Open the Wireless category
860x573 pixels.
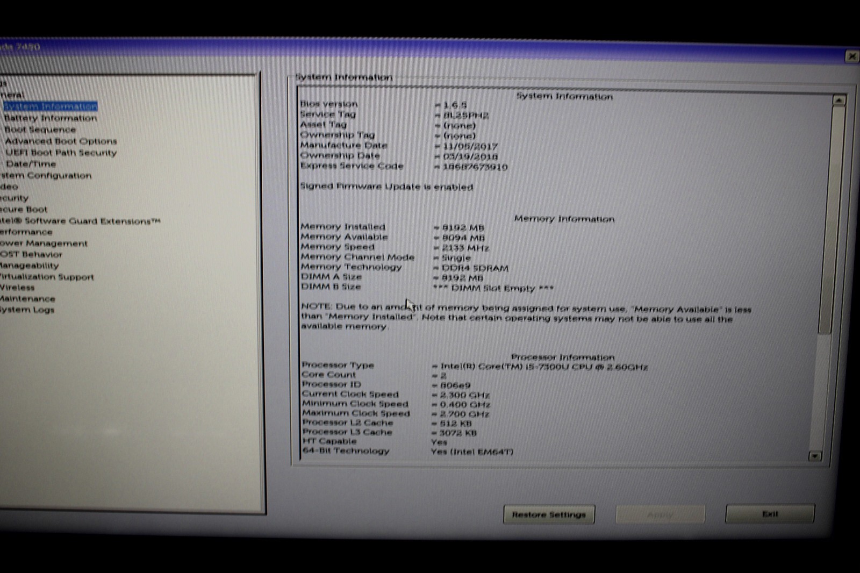(17, 288)
